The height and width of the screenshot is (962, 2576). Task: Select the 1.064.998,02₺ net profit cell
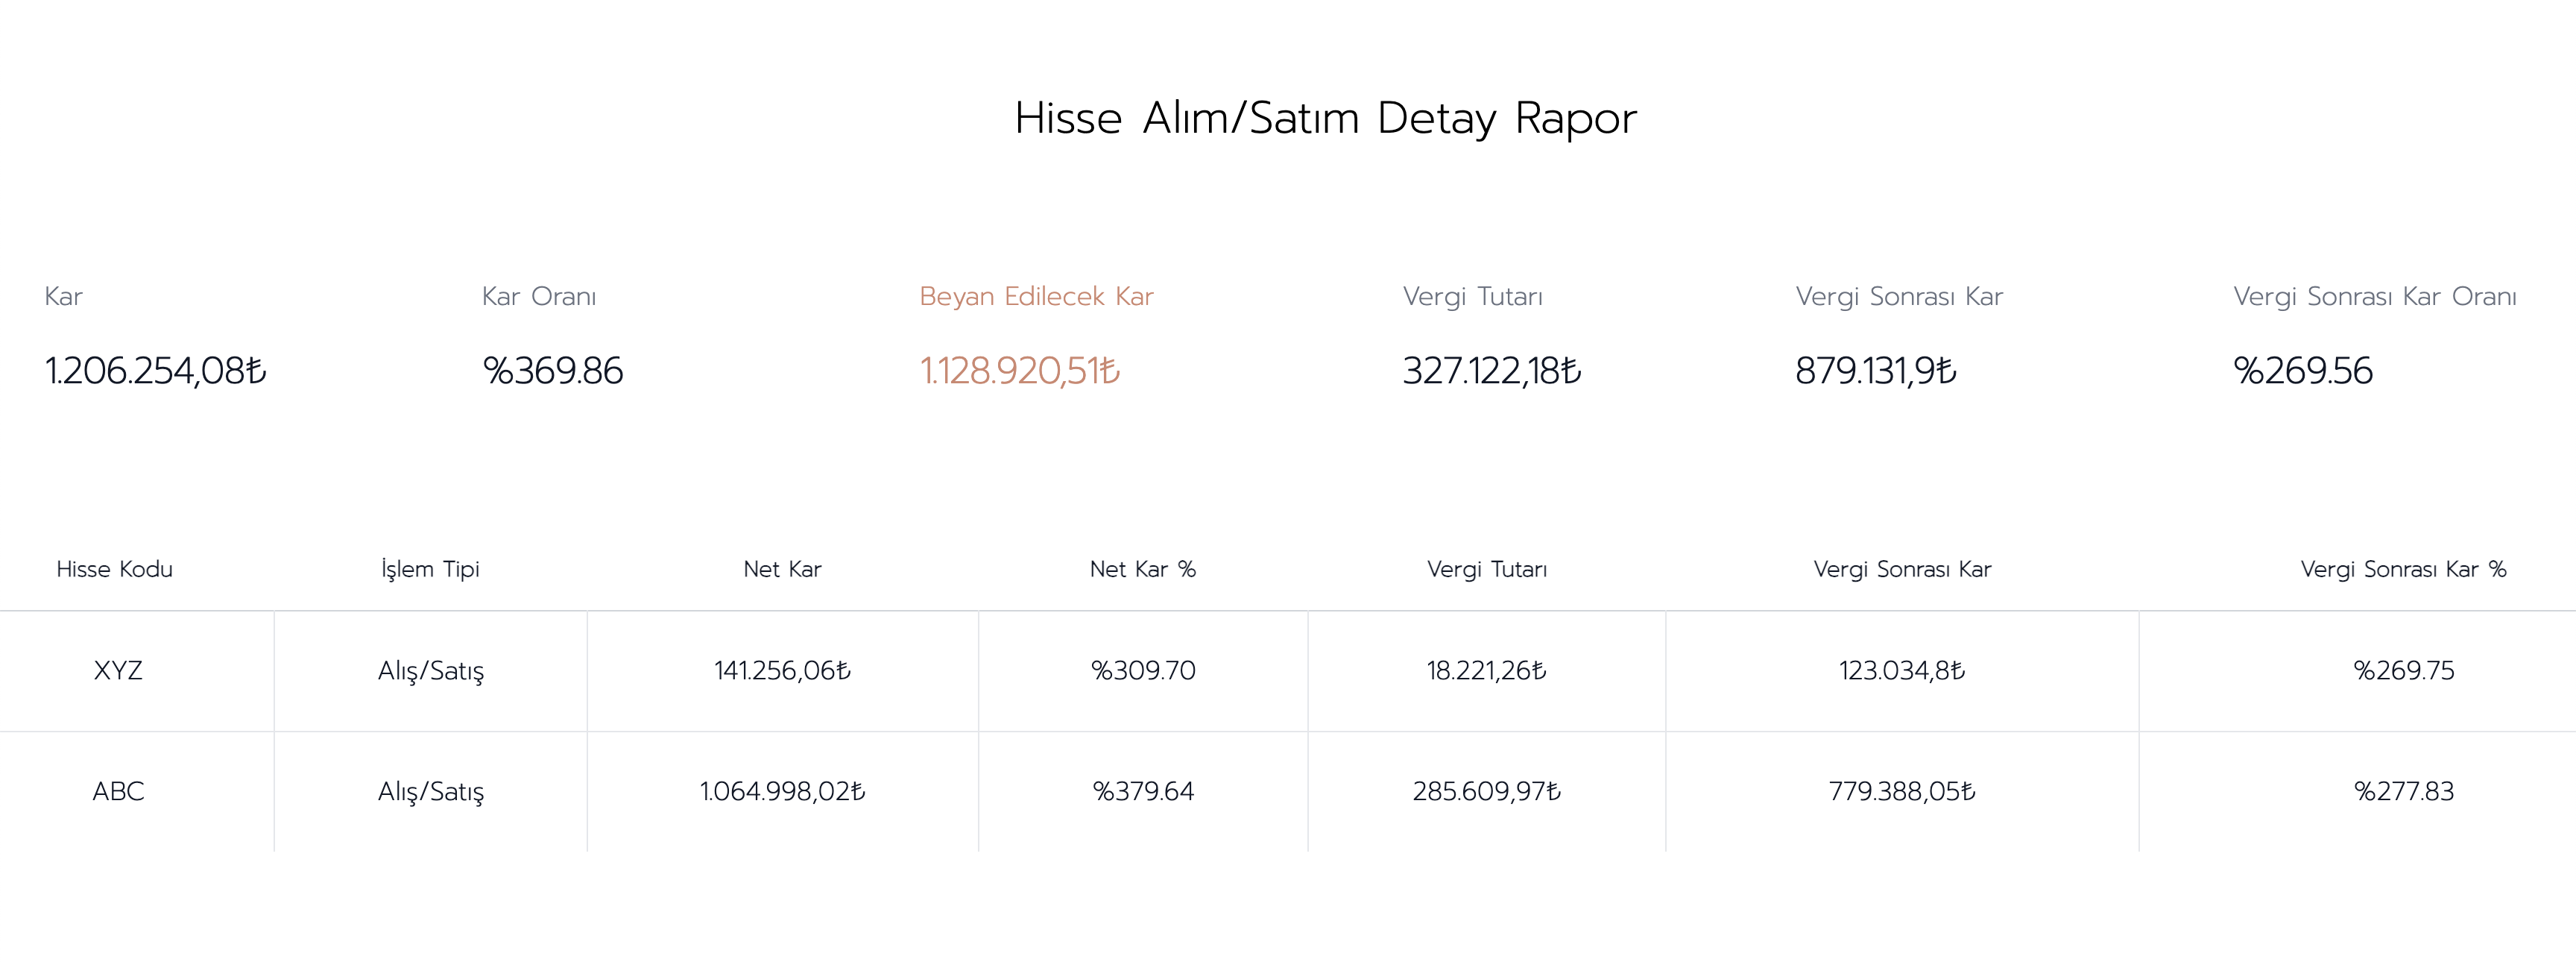pos(782,791)
